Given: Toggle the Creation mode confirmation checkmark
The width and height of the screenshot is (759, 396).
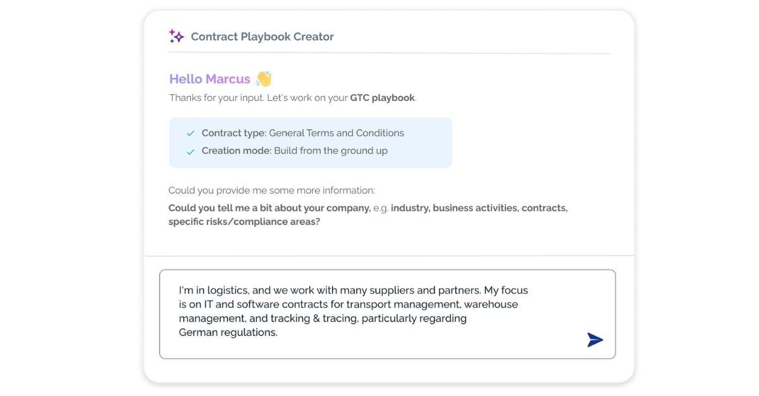Looking at the screenshot, I should click(x=190, y=151).
